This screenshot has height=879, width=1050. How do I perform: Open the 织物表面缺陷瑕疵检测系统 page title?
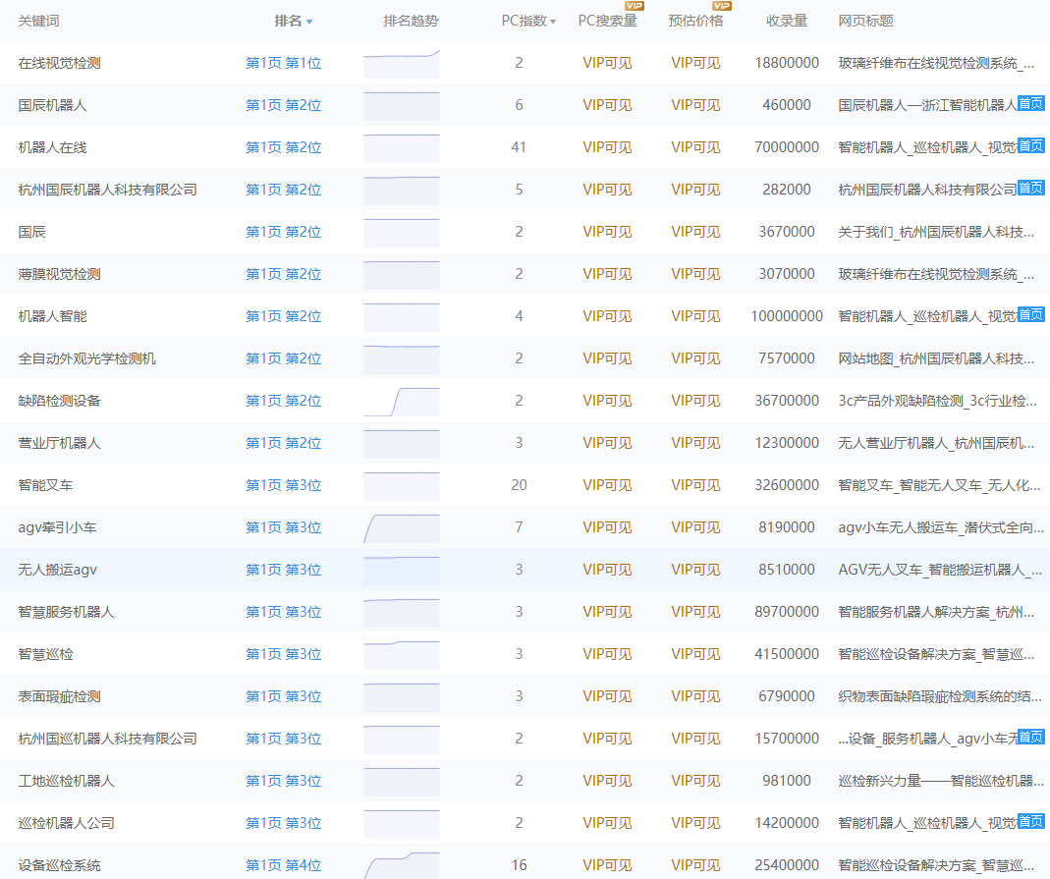(x=940, y=696)
